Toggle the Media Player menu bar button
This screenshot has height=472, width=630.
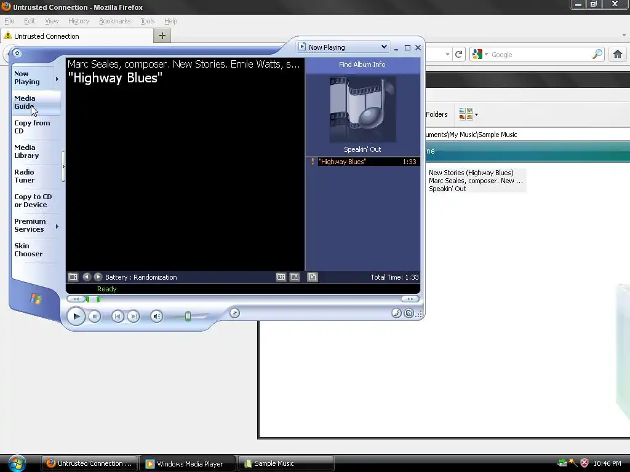tap(17, 53)
